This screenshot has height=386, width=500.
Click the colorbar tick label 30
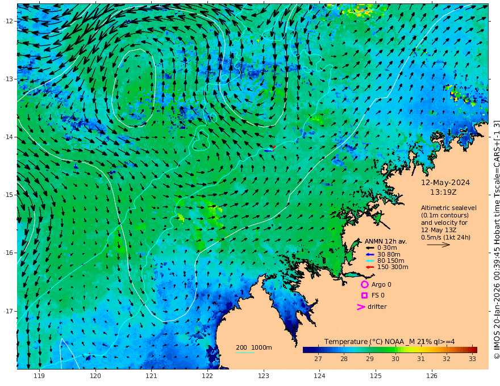click(395, 359)
